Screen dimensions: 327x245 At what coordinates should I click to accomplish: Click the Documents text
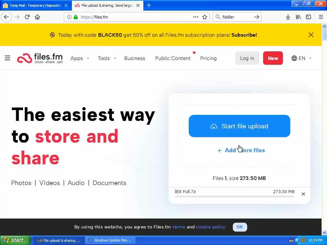[x=110, y=183]
